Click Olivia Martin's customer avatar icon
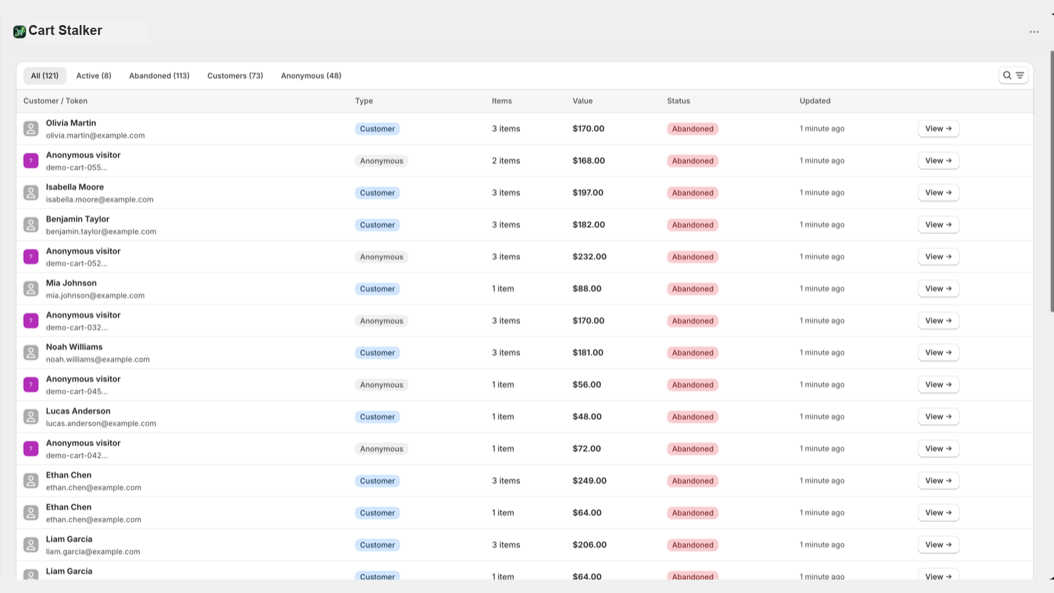Screen dimensions: 1054x593 pos(31,128)
